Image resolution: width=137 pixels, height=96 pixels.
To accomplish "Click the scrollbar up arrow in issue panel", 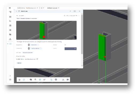I will pyautogui.click(x=82, y=14).
